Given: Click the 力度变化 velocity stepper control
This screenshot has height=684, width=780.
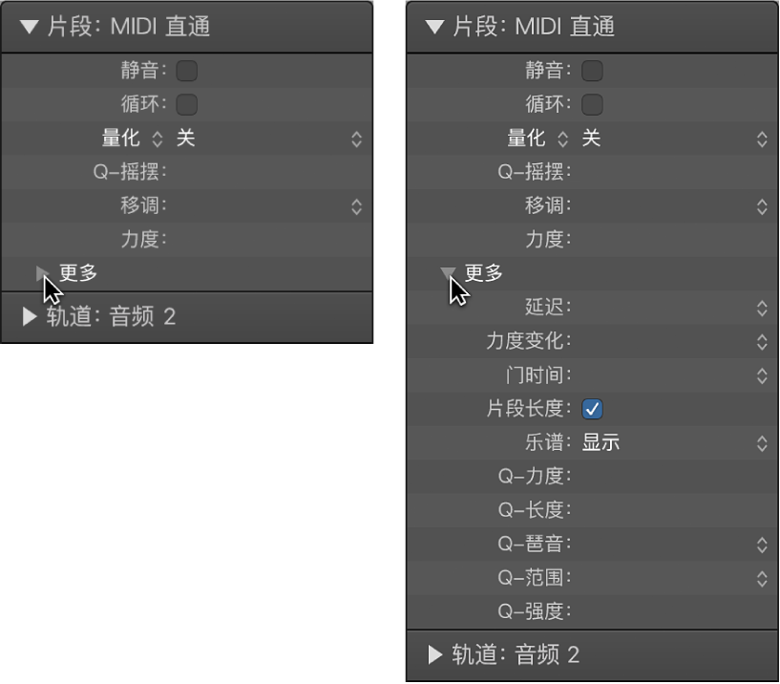Looking at the screenshot, I should pyautogui.click(x=762, y=342).
